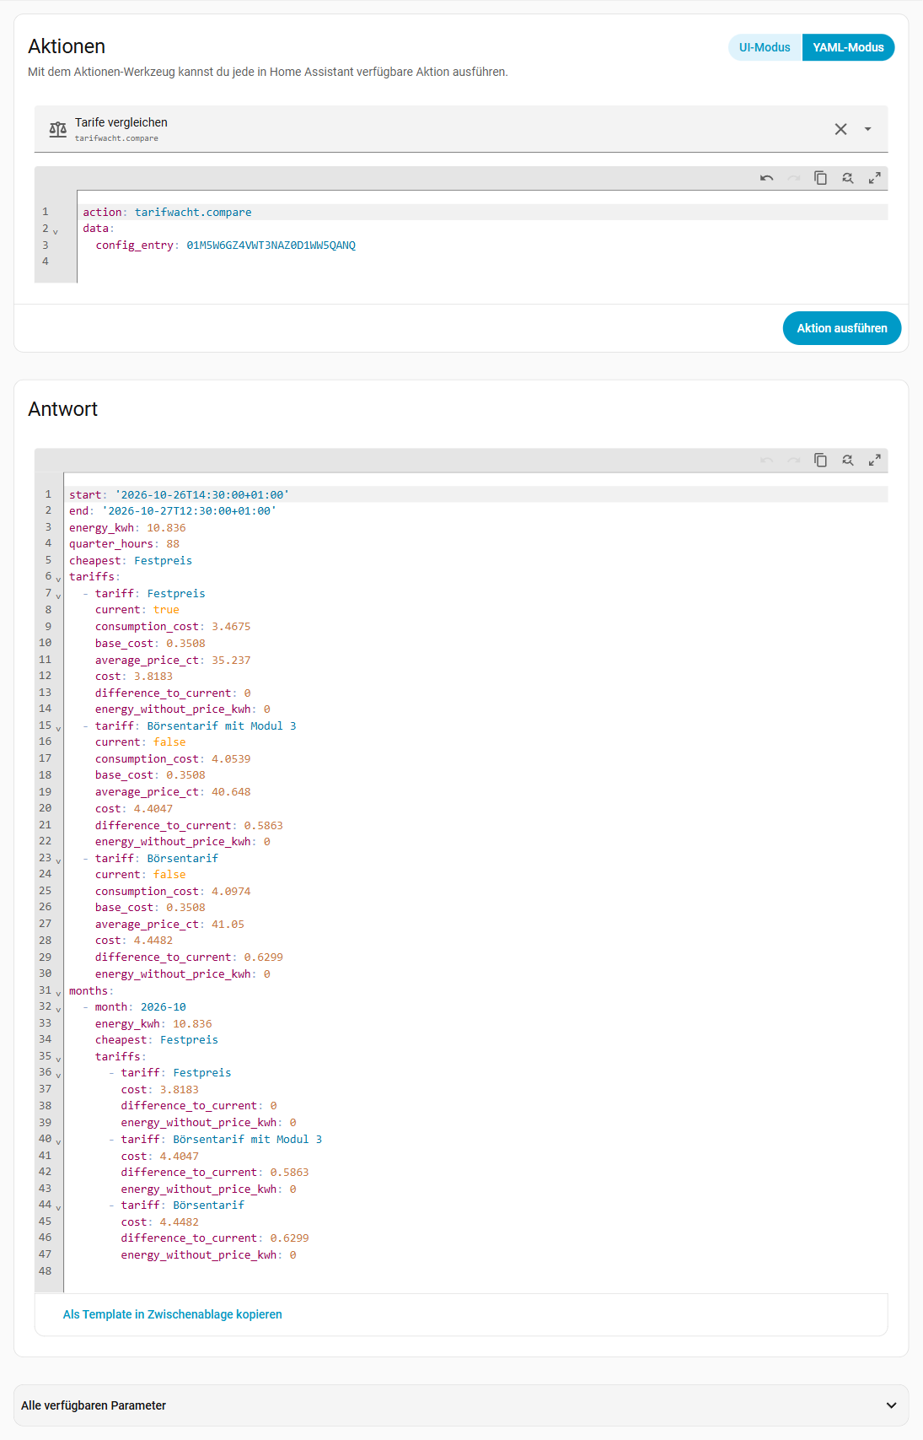Click the consumption_cost value 4.0539

click(x=231, y=759)
